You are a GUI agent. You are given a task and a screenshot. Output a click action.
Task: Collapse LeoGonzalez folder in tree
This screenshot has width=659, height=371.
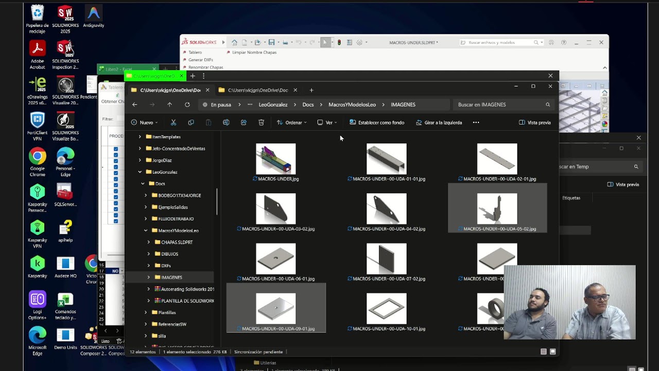point(140,172)
